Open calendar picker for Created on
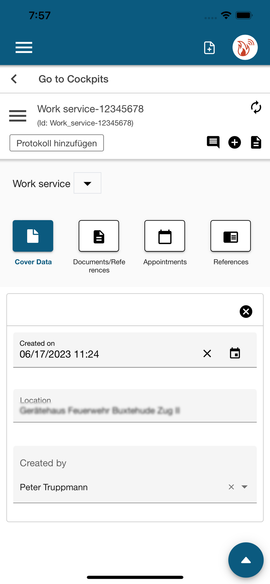 click(235, 353)
